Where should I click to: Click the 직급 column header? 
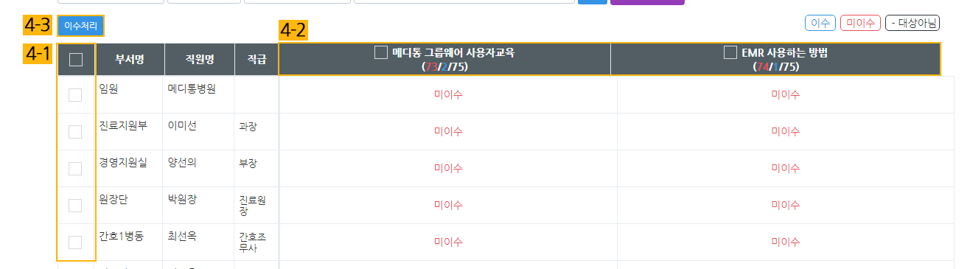257,60
